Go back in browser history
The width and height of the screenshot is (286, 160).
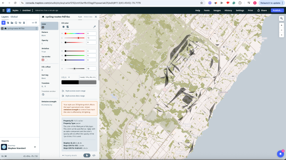pyautogui.click(x=3, y=3)
